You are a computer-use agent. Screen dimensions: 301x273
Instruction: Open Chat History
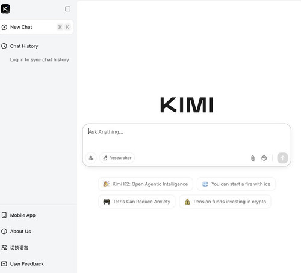[x=20, y=46]
